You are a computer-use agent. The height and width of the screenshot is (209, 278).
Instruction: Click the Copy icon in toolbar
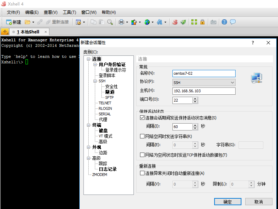tap(93, 22)
